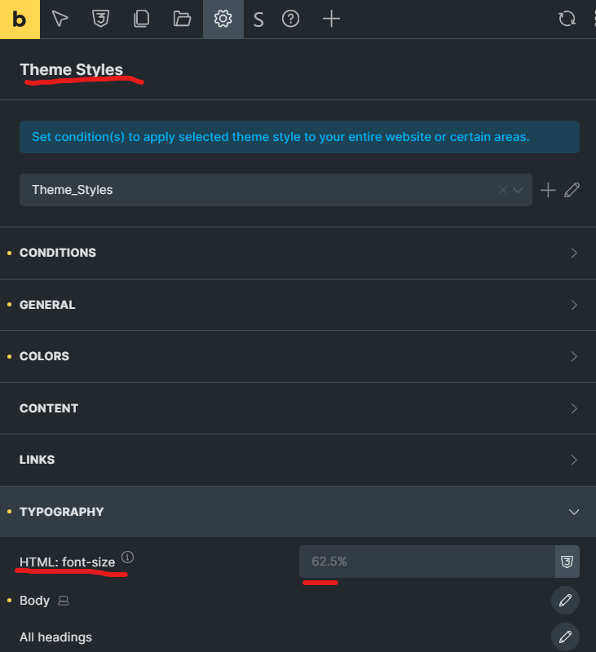Image resolution: width=596 pixels, height=652 pixels.
Task: Expand the Conditions section
Action: tap(298, 253)
